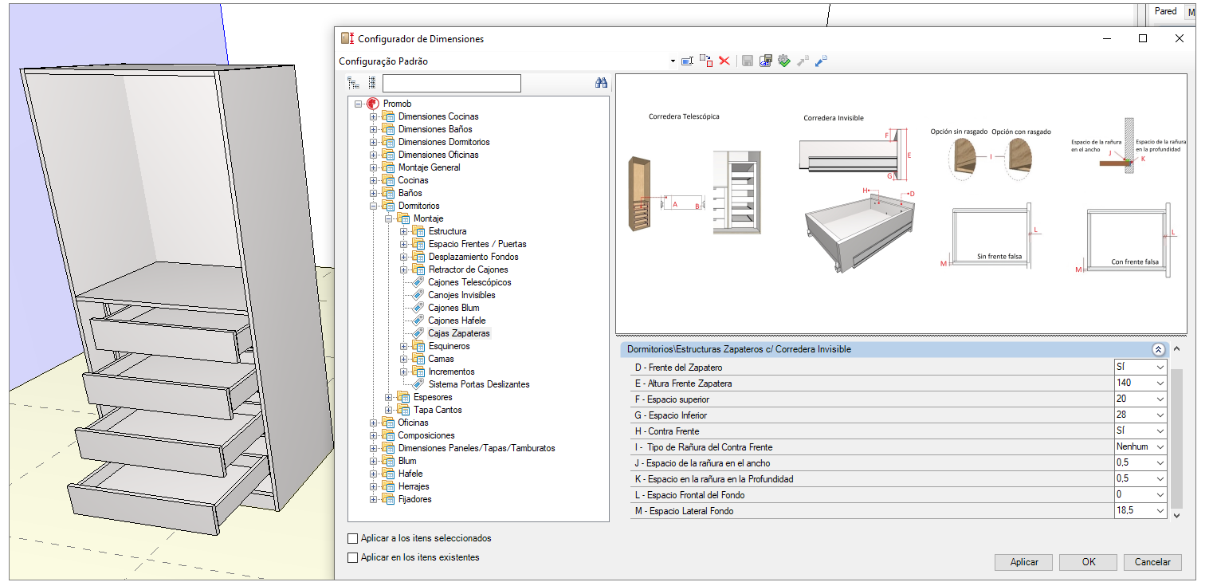Screen dimensions: 1213x586
Task: Select the Cajones Blum tree item
Action: pos(453,308)
